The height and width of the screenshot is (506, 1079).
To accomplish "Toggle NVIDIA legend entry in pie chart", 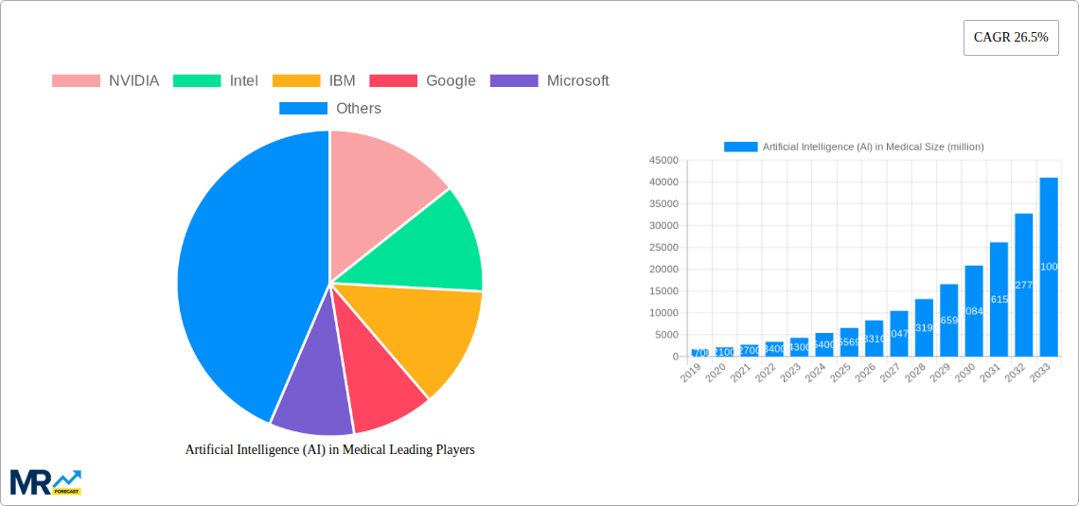I will (105, 81).
